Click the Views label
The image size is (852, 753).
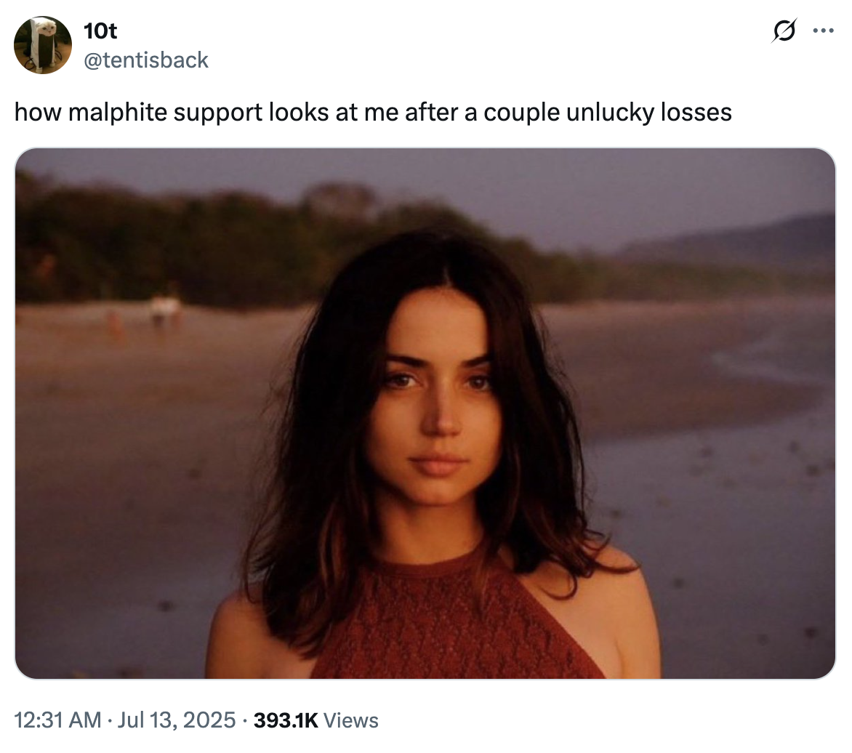[351, 720]
